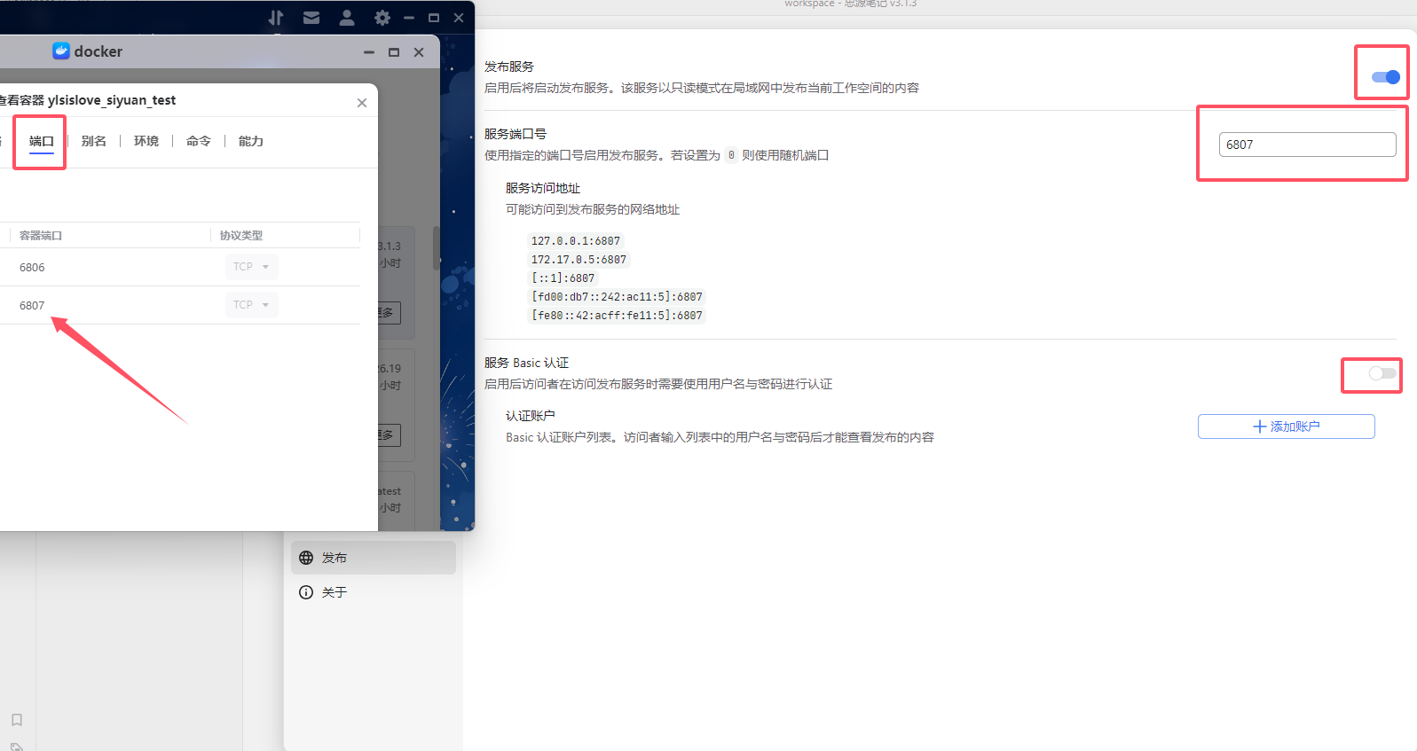Screen dimensions: 1417x751
Task: Click the docker whale logo icon
Action: [x=61, y=51]
